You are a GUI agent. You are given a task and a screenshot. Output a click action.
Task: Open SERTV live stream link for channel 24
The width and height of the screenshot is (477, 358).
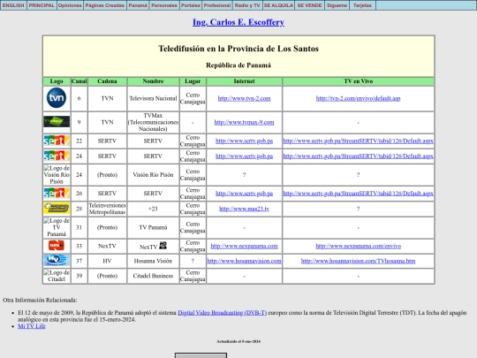coord(358,156)
